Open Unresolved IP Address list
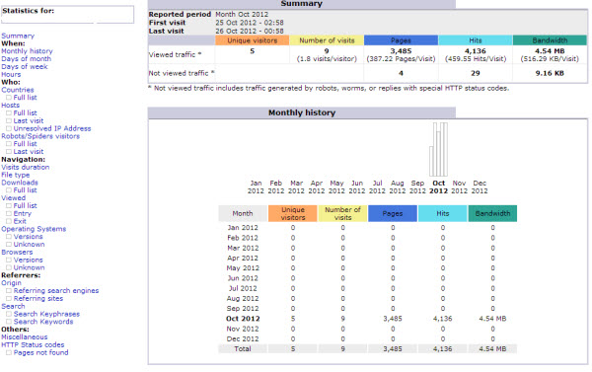This screenshot has height=372, width=592. 52,128
